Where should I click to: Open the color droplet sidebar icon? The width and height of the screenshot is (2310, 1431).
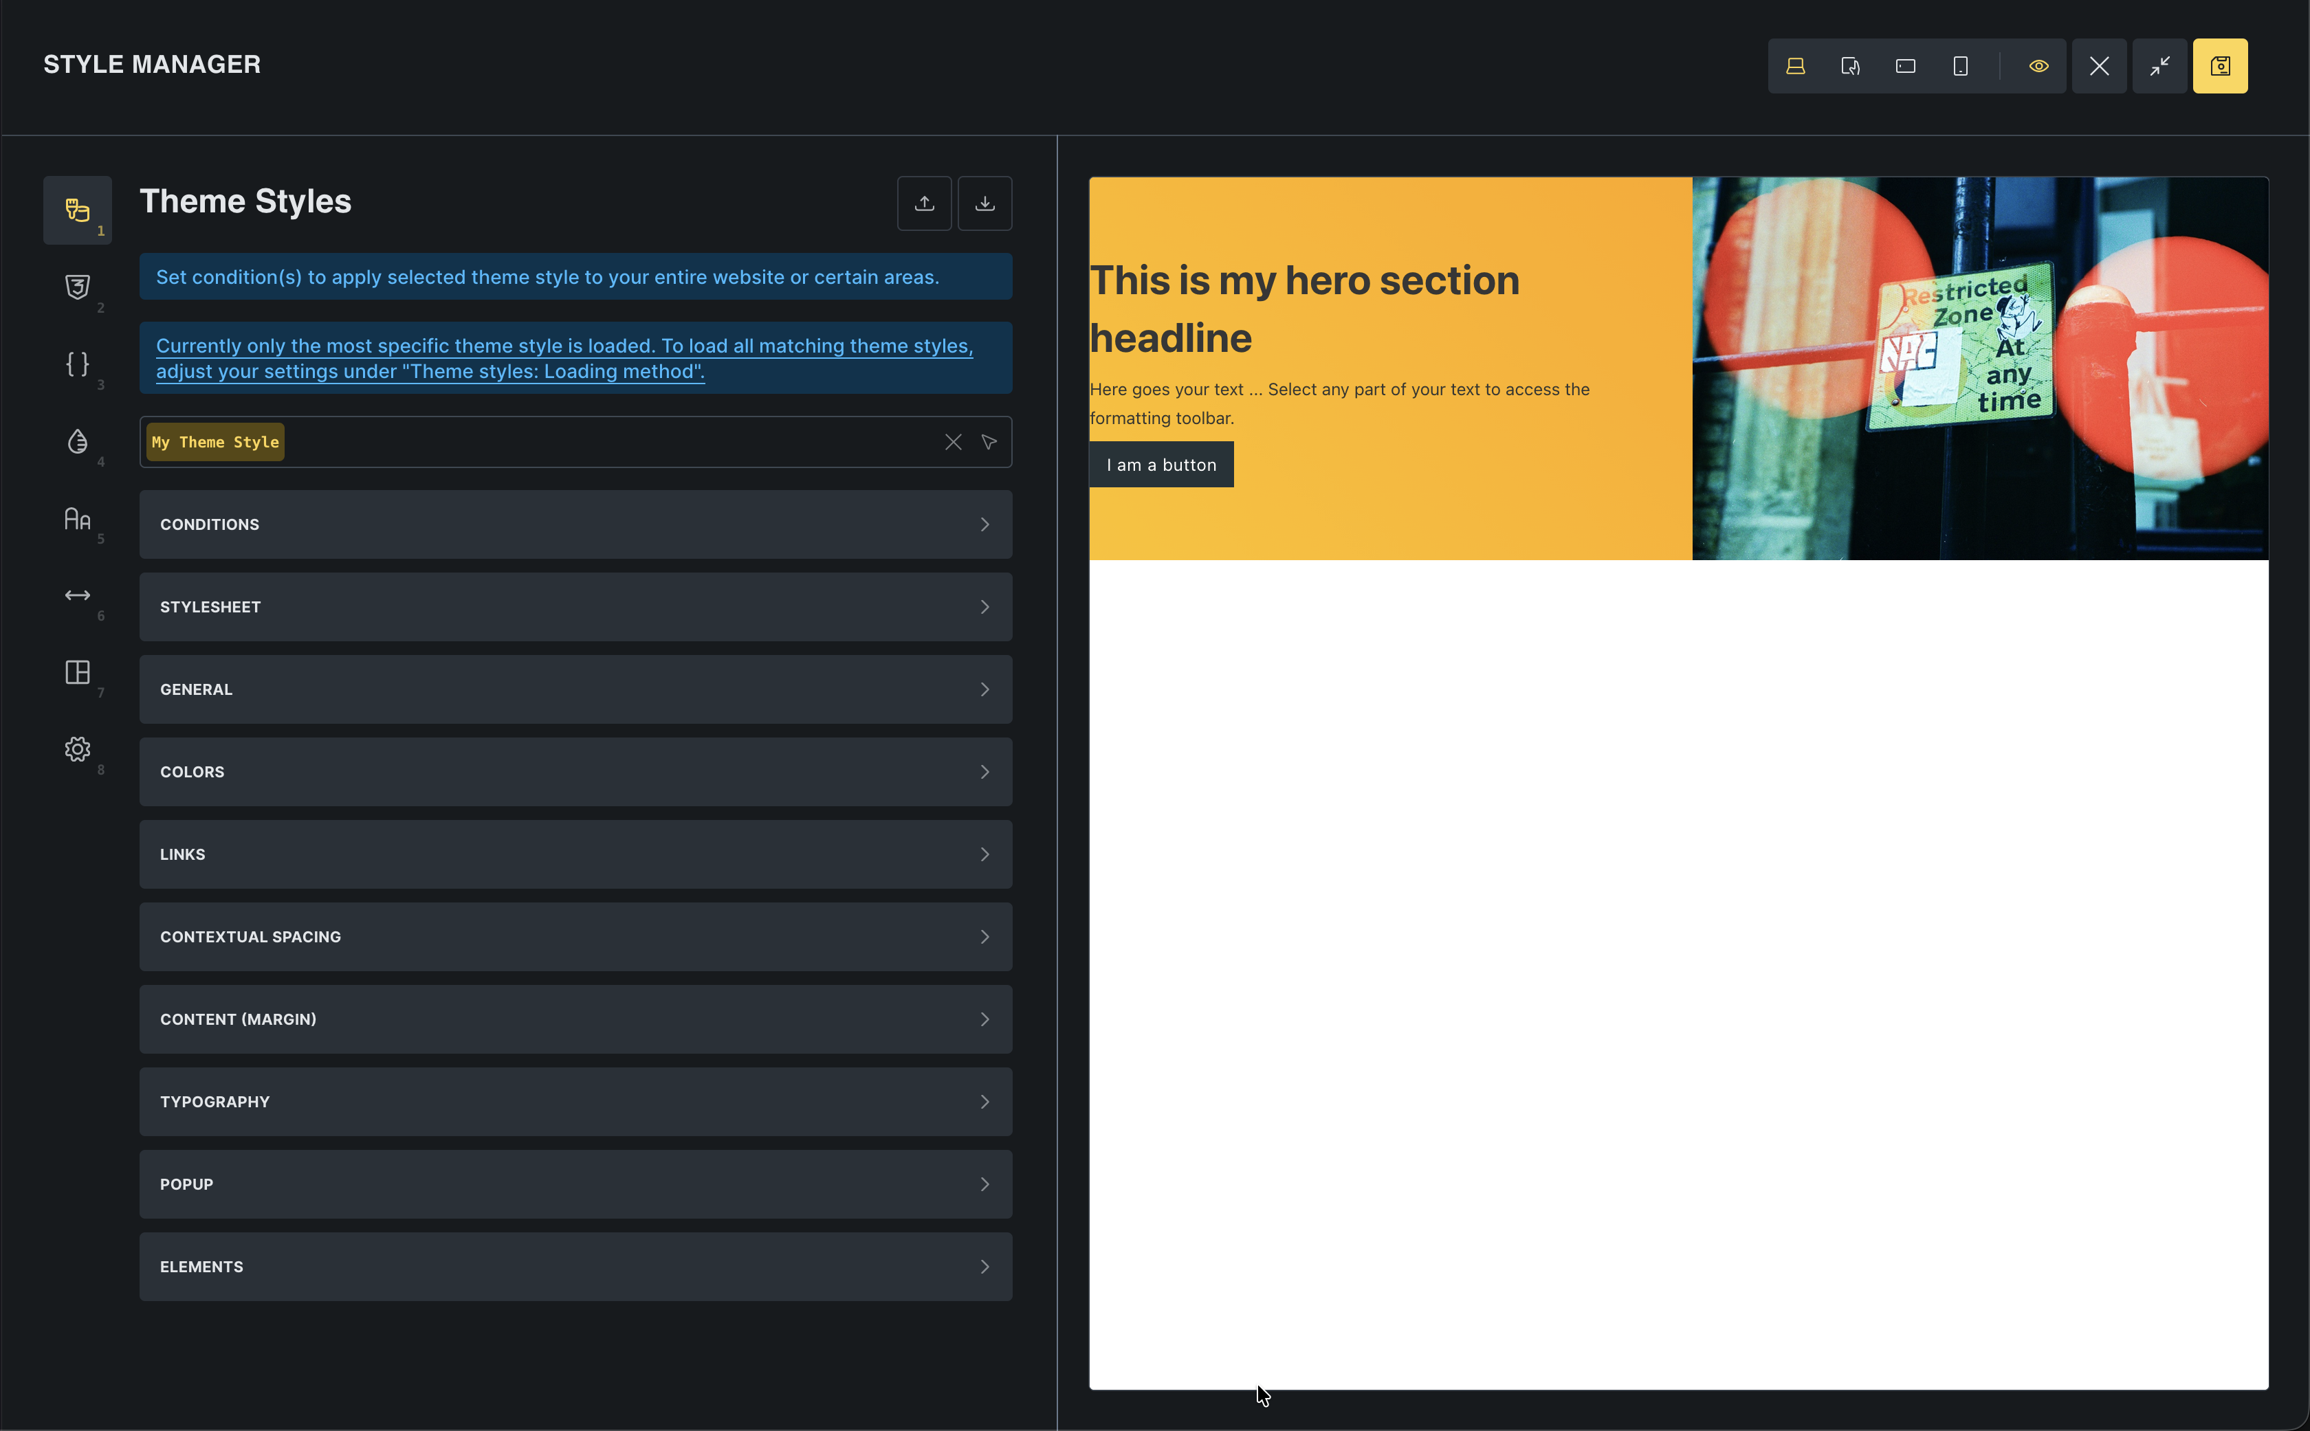pos(77,441)
